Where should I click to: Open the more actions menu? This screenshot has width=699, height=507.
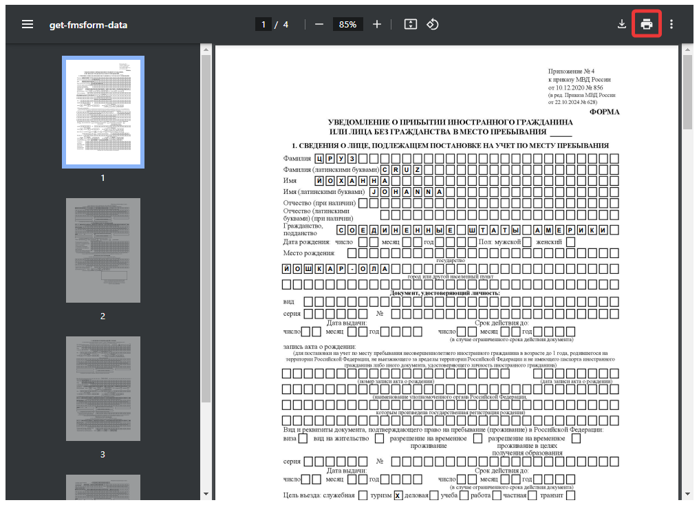(x=671, y=25)
